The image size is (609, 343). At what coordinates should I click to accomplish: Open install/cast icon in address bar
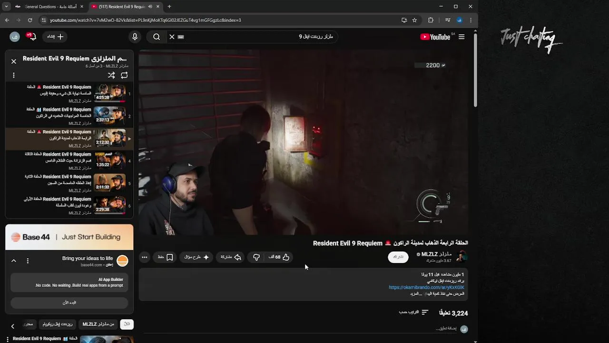coord(404,20)
